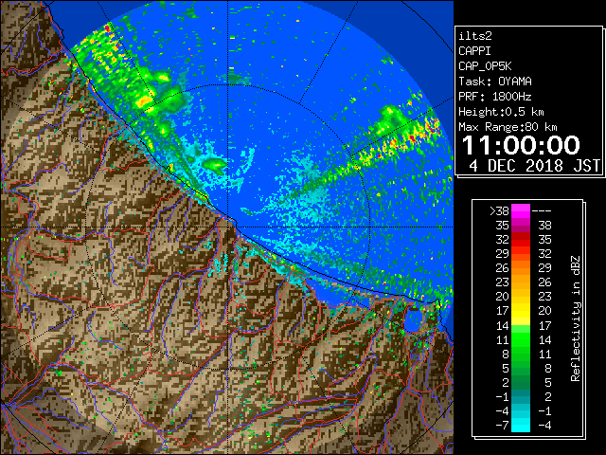
Task: Click the magenta >38 dBZ legend swatch
Action: [x=521, y=211]
